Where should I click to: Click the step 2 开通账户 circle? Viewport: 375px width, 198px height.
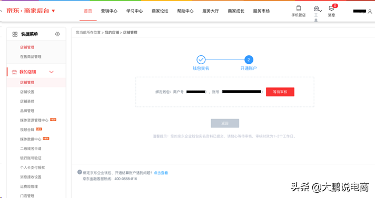(x=249, y=60)
